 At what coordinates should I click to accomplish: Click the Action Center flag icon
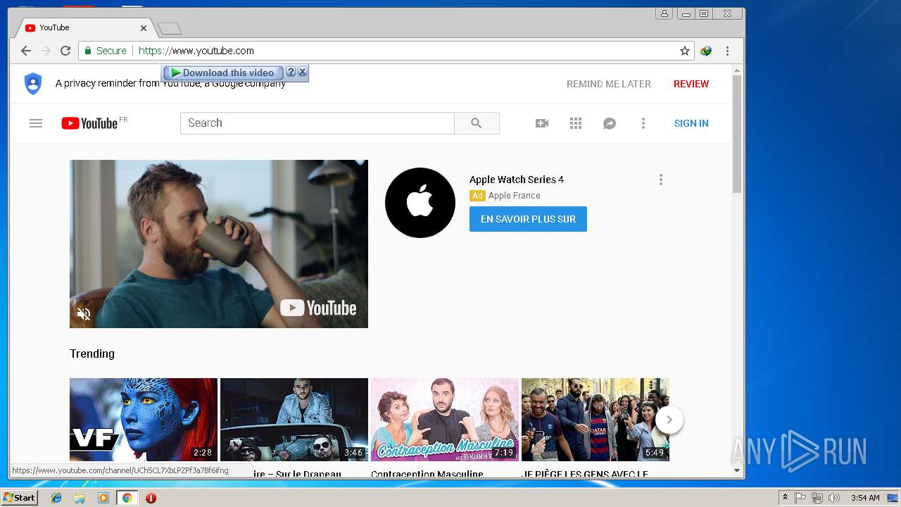[x=800, y=498]
